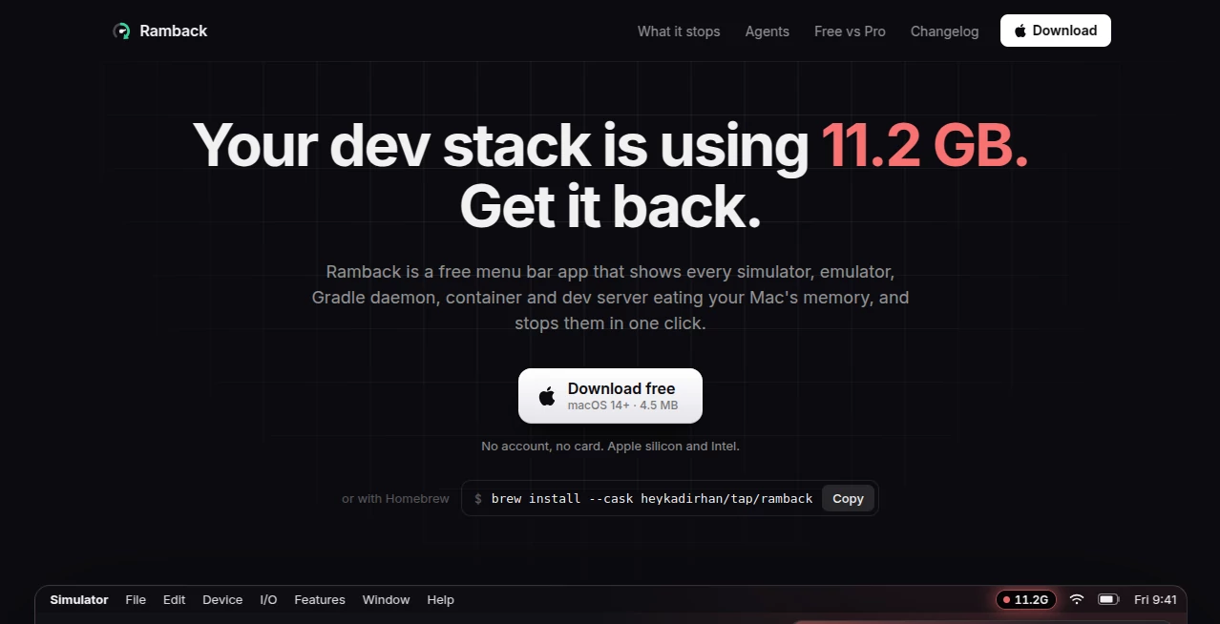This screenshot has height=624, width=1220.
Task: Click the Download free button
Action: [610, 396]
